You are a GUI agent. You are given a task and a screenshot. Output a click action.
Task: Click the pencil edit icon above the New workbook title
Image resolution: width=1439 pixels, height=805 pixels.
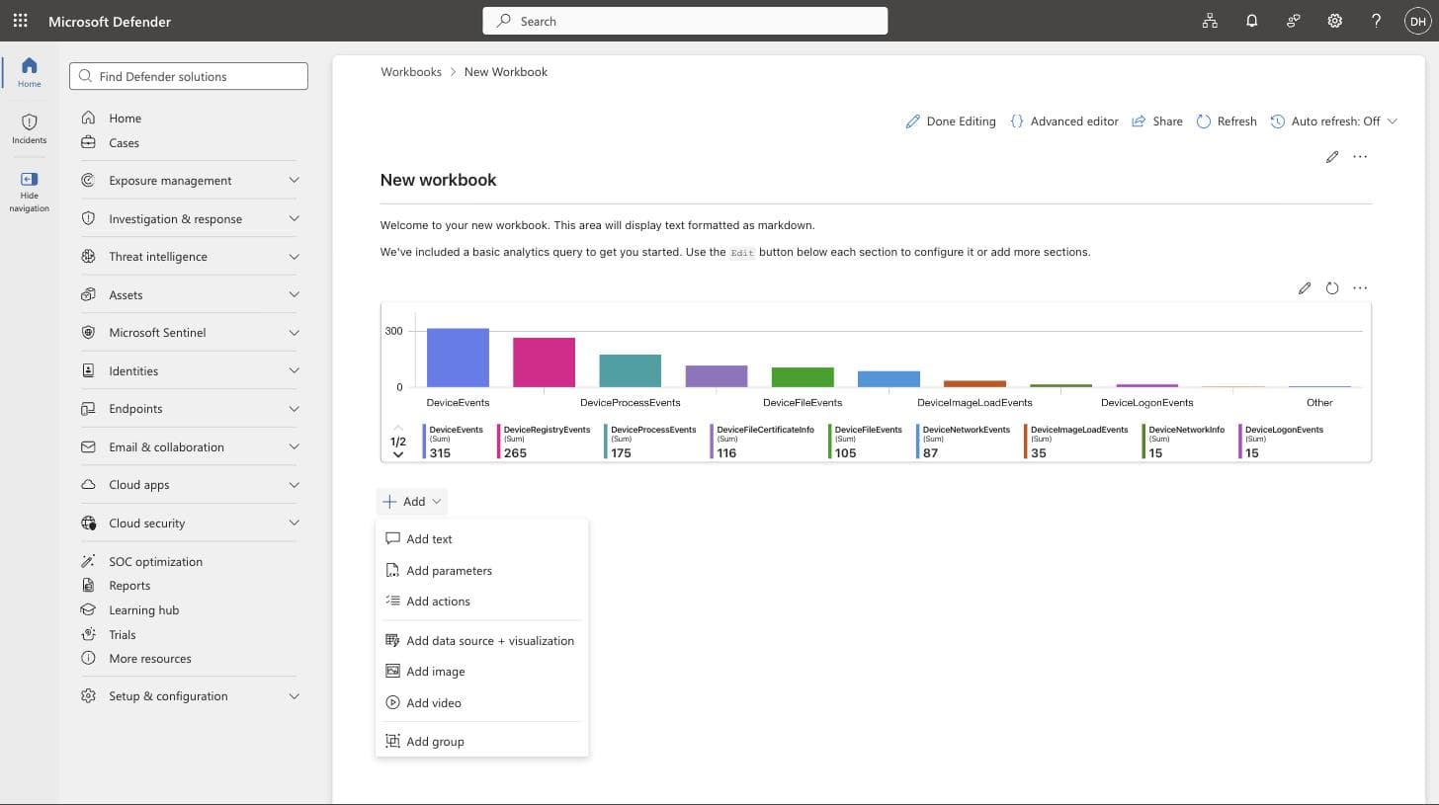1332,157
